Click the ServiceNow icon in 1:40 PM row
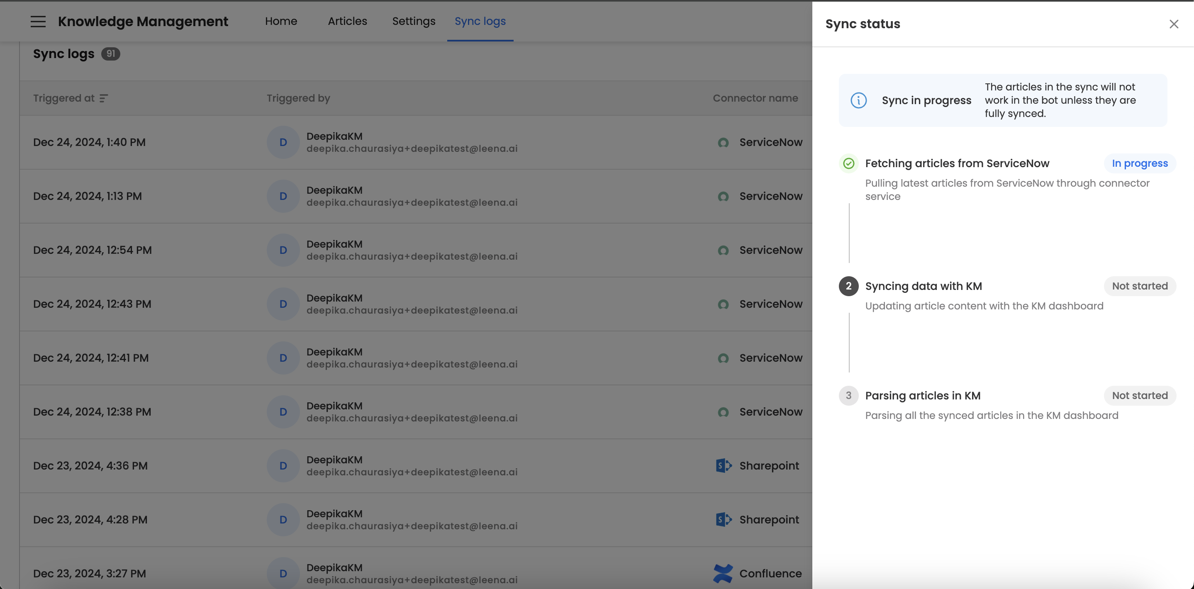Screen dimensions: 1194x589 [x=723, y=143]
